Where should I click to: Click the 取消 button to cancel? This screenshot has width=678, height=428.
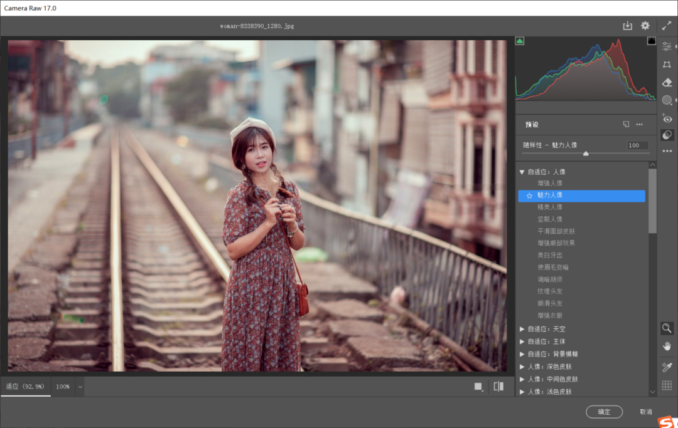[x=647, y=412]
